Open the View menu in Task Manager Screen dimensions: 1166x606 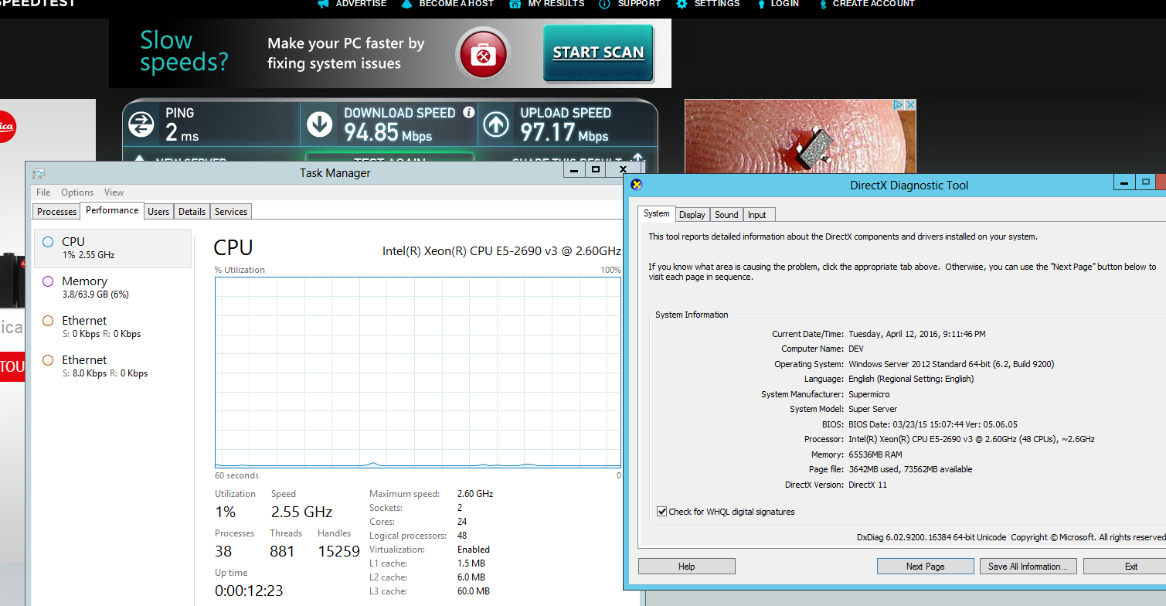114,192
